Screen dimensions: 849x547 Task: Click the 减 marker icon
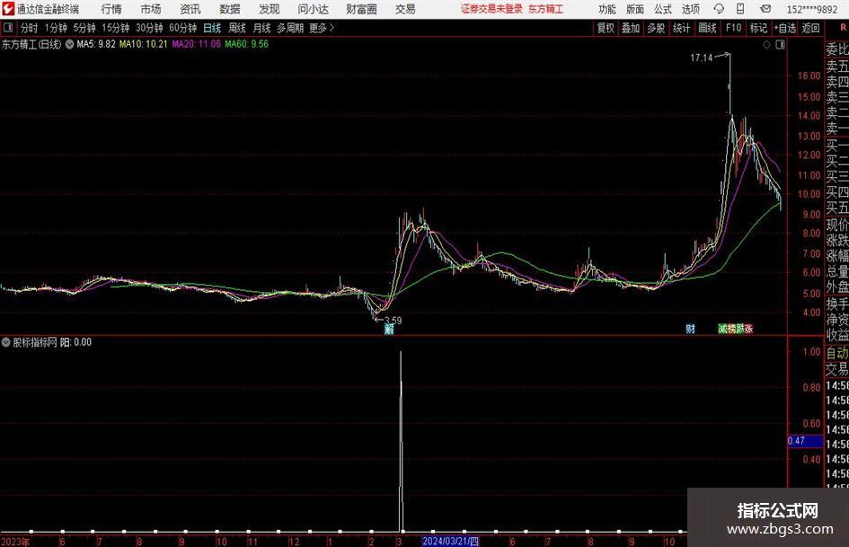722,329
